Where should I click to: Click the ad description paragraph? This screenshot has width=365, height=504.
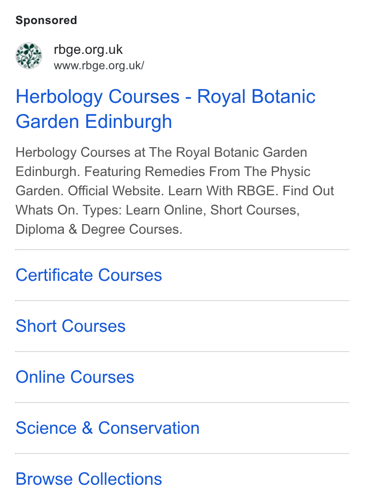(x=175, y=191)
